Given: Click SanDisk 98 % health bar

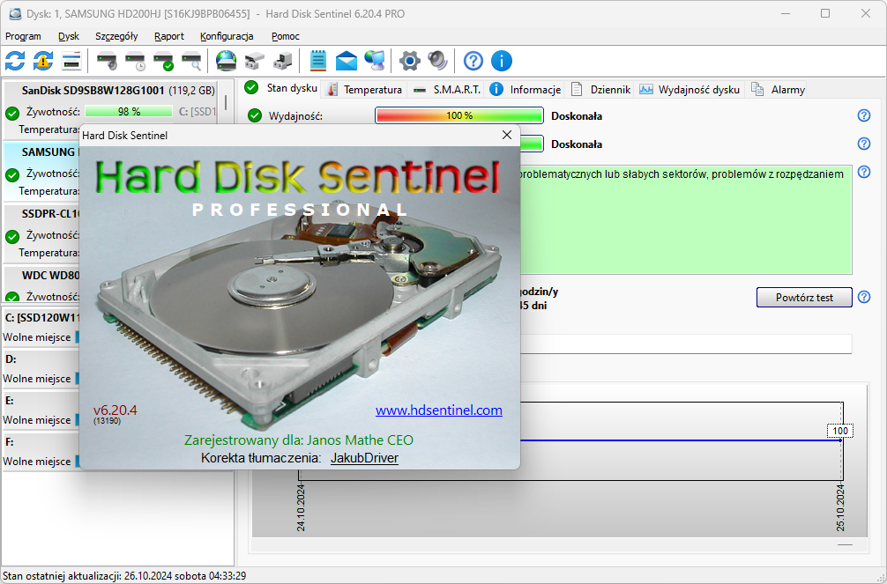Looking at the screenshot, I should [x=129, y=111].
